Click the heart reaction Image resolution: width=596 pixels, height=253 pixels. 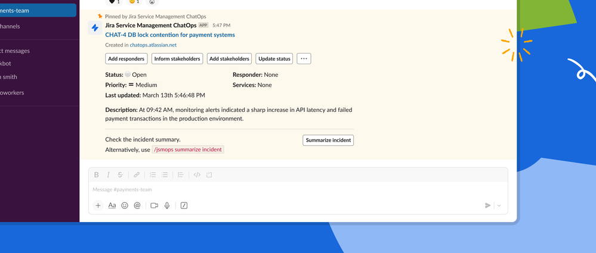(115, 2)
